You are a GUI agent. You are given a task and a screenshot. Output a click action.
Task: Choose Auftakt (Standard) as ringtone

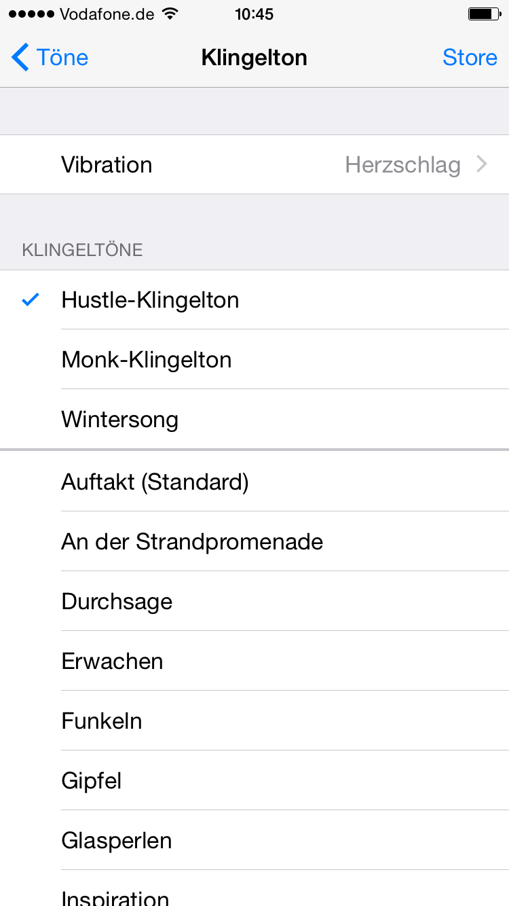tap(155, 482)
